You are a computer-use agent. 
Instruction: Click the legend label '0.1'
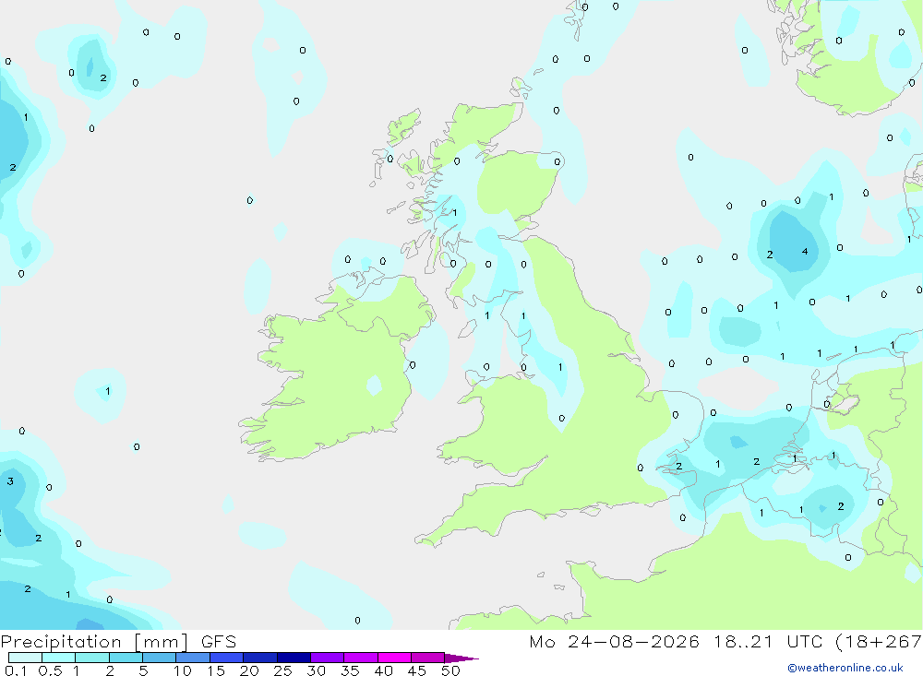16,670
